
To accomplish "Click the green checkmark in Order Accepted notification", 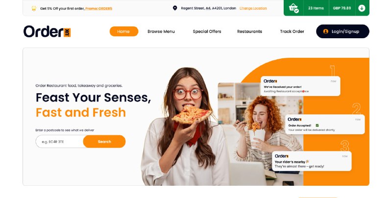I will click(x=317, y=125).
